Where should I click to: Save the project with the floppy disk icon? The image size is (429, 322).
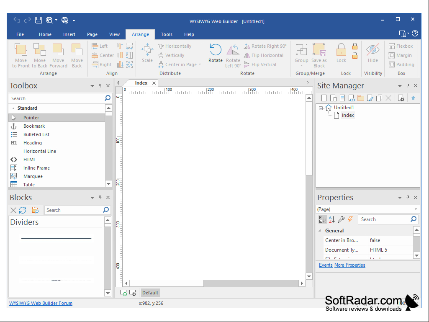pos(39,20)
